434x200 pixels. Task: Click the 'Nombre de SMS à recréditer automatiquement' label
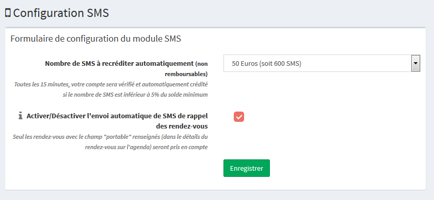[119, 63]
